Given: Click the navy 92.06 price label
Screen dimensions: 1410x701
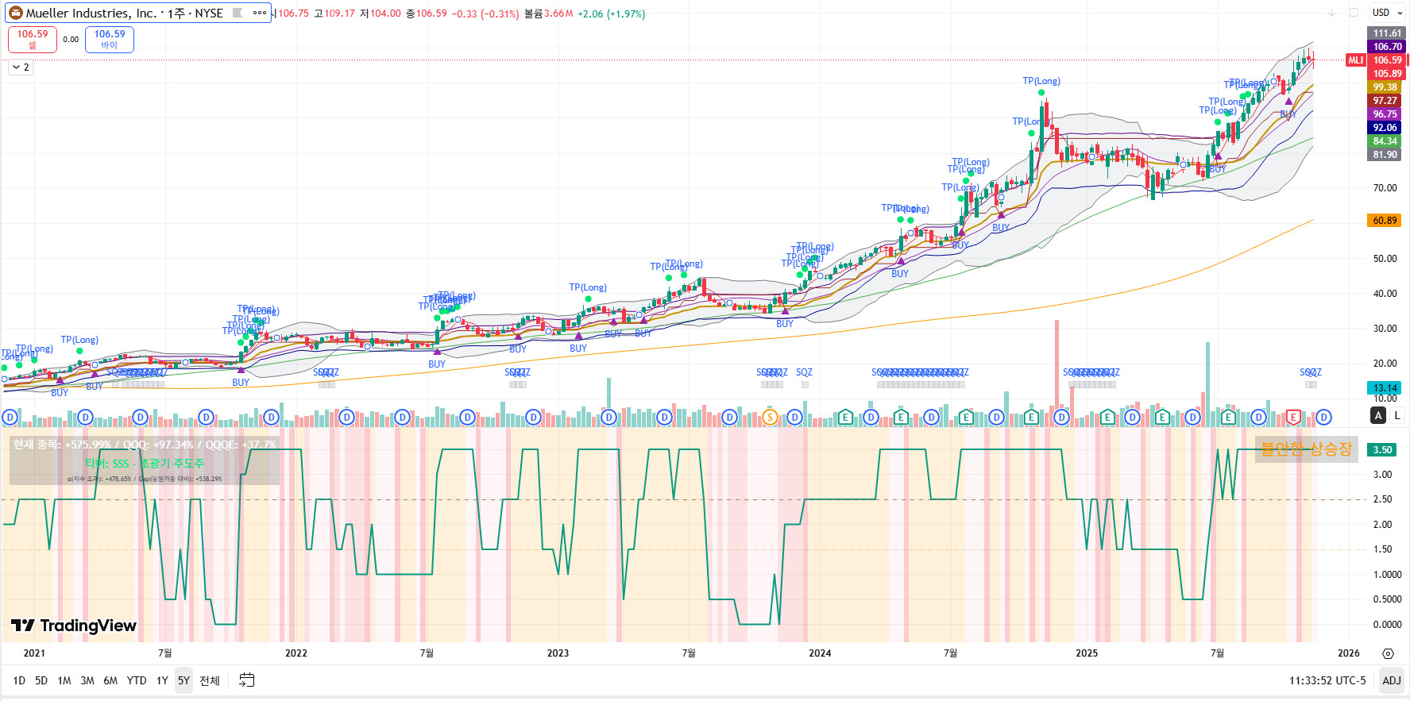Looking at the screenshot, I should (1385, 128).
